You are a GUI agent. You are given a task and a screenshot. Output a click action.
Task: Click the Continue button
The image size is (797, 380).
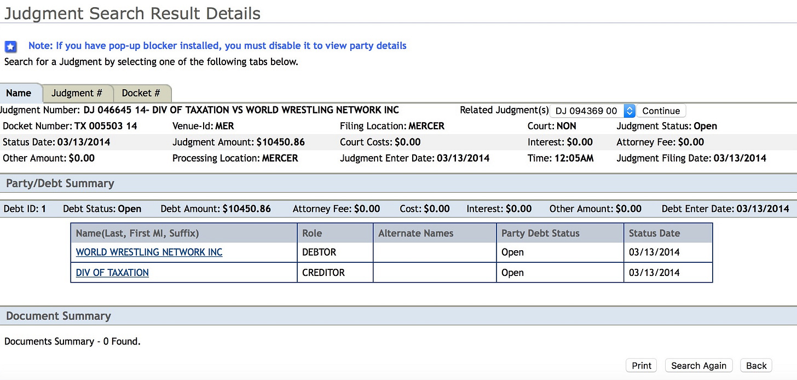(x=661, y=111)
